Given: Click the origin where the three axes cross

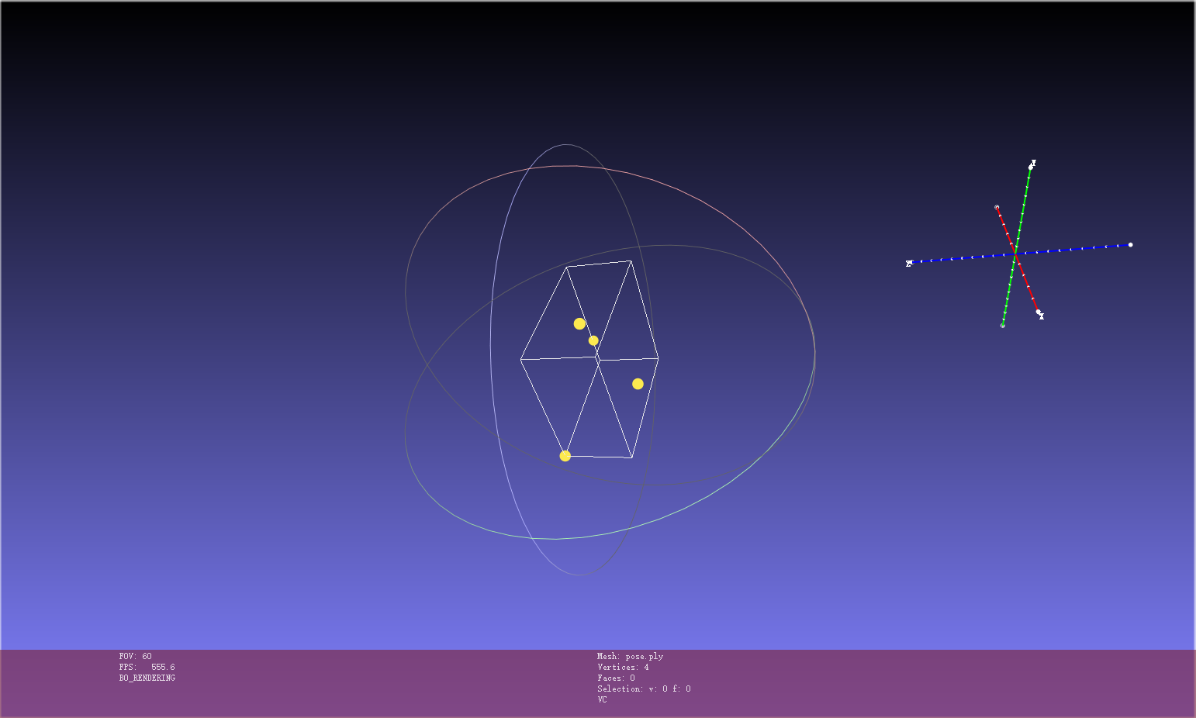Looking at the screenshot, I should 1015,254.
